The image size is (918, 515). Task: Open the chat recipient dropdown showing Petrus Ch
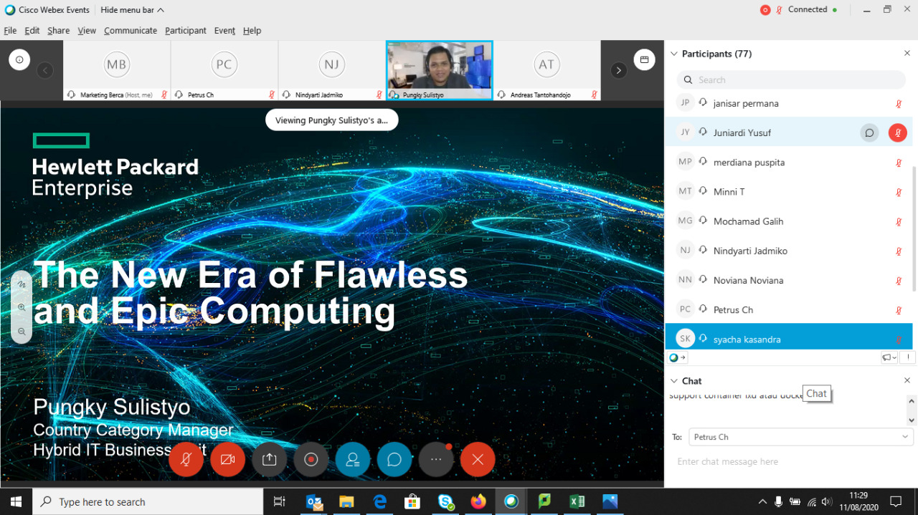click(x=800, y=437)
